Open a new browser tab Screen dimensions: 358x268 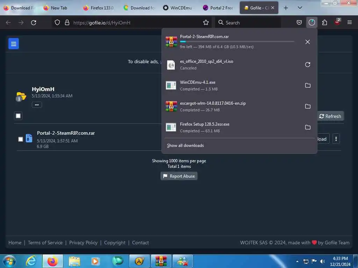point(286,8)
